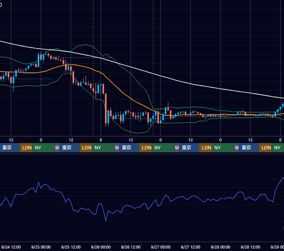The image size is (284, 251).
Task: Click the LDN session block on 9/24
Action: point(26,148)
